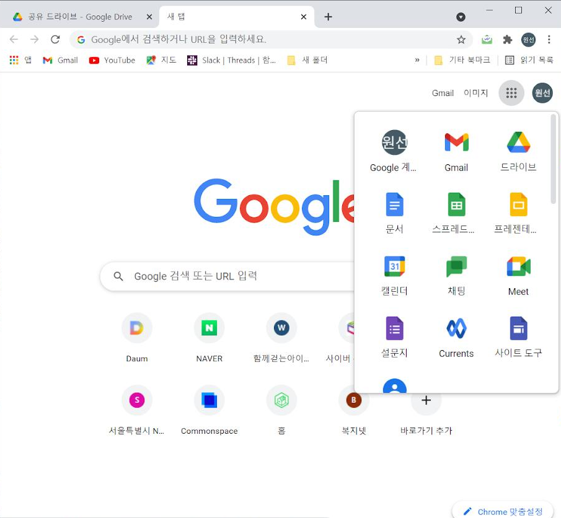The image size is (561, 518).
Task: Click Chrome 맞춤설정 button
Action: [503, 511]
